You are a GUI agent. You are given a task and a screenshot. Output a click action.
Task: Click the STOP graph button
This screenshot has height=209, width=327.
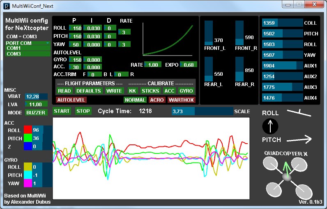tap(83, 111)
